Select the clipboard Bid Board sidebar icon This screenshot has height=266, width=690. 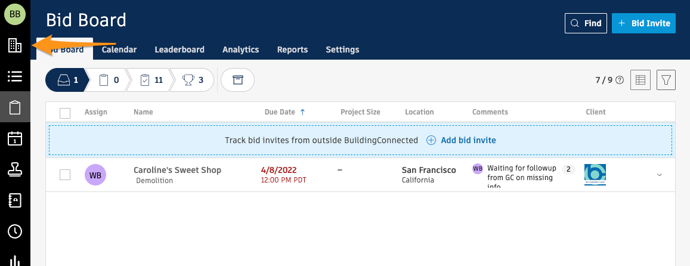[x=15, y=108]
